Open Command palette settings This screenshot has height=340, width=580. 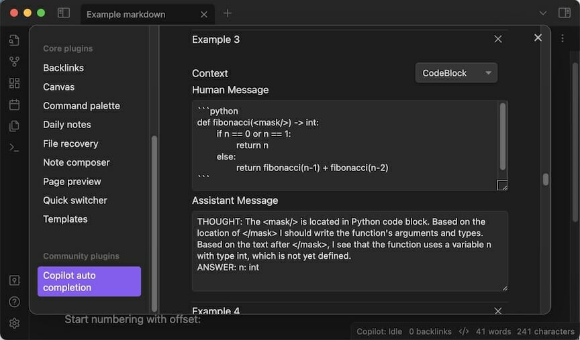[x=81, y=106]
